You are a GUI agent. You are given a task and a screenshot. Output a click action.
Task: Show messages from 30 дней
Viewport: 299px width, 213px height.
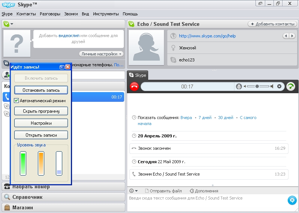point(225,118)
